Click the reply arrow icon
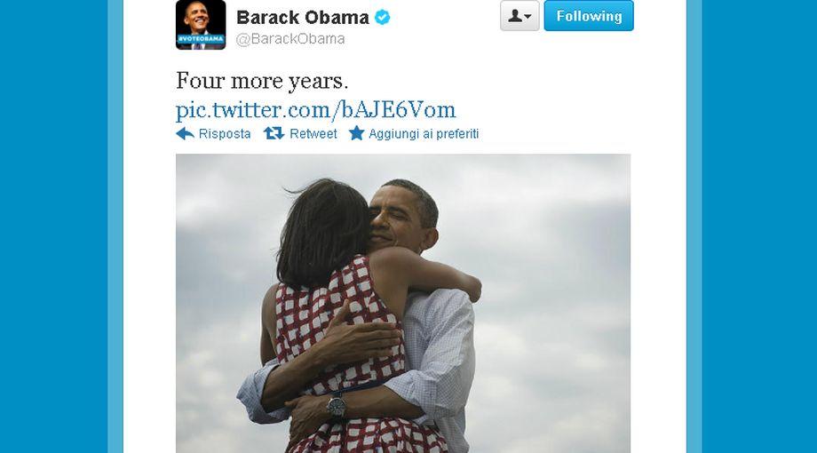Image resolution: width=817 pixels, height=453 pixels. pyautogui.click(x=185, y=133)
